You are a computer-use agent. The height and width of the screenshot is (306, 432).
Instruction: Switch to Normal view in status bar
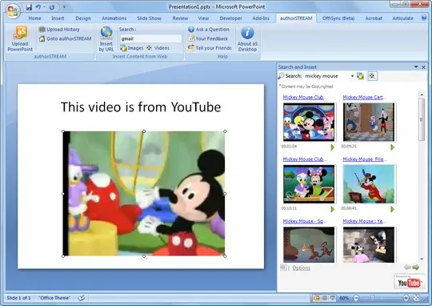pyautogui.click(x=317, y=298)
